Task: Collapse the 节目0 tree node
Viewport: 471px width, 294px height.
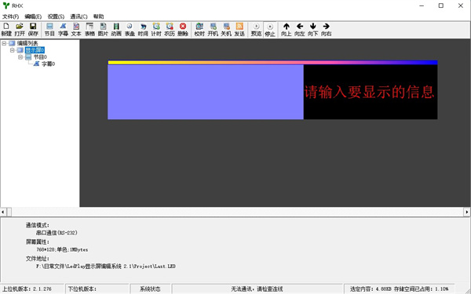Action: point(20,57)
